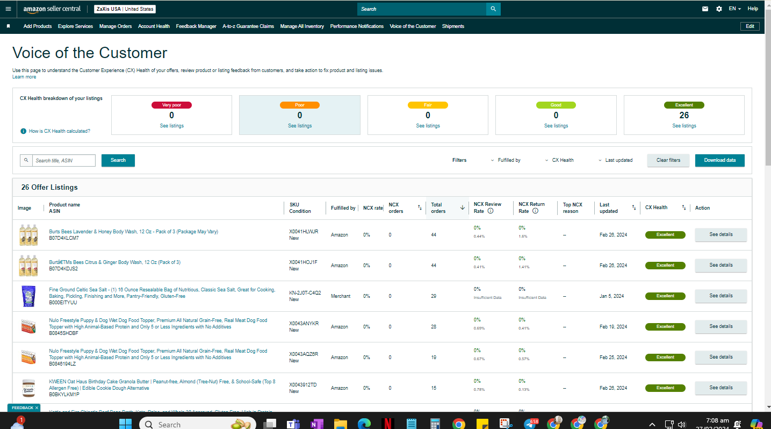Open Burts Bees Citrus & Ginger product link
Image resolution: width=771 pixels, height=429 pixels.
[114, 262]
